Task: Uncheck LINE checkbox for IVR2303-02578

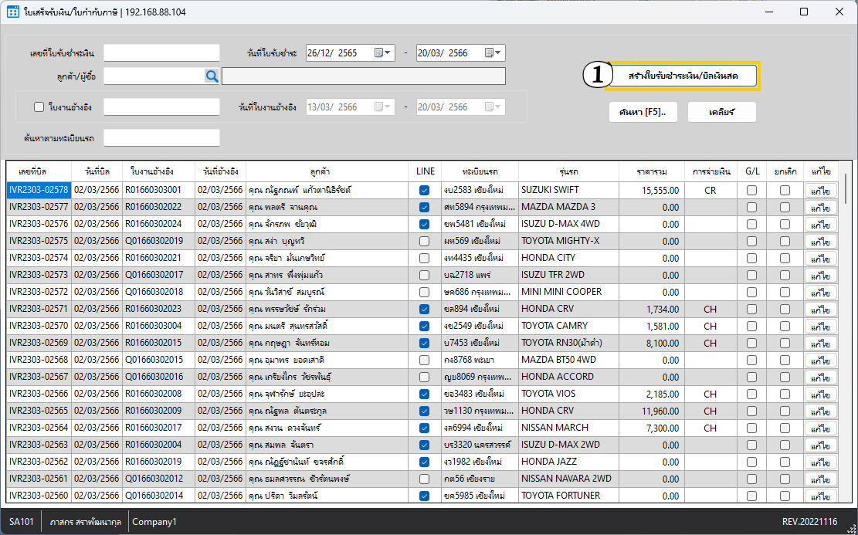Action: click(424, 190)
